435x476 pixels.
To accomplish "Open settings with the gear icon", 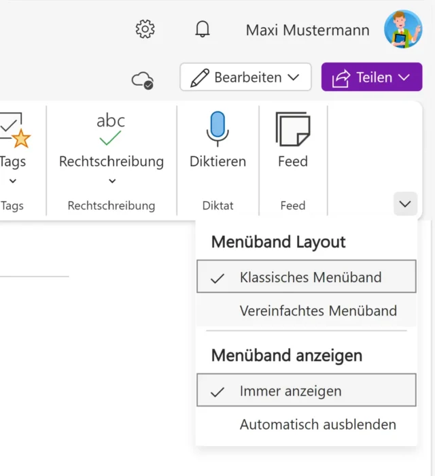I will click(x=145, y=29).
